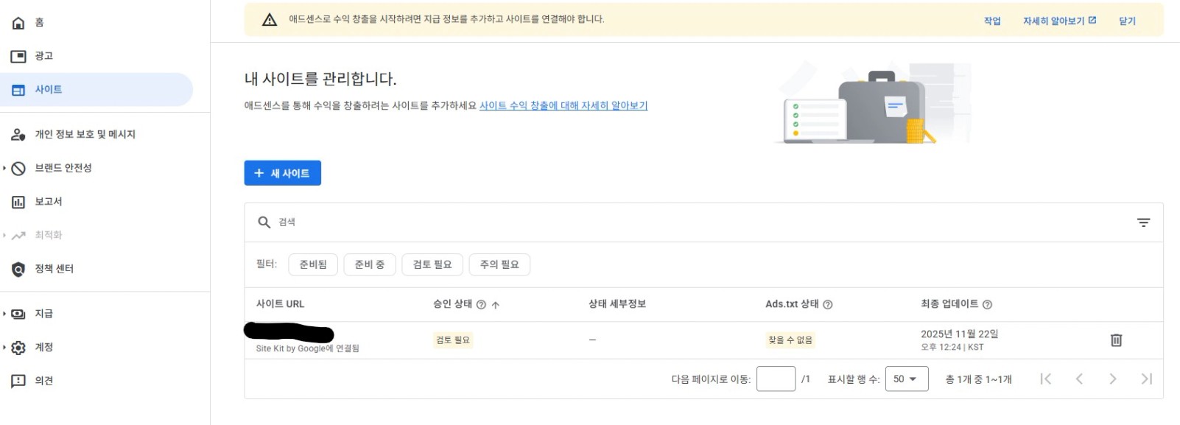Click help icon next to Ads.txt 상태
Screen dimensions: 1180x425
828,304
